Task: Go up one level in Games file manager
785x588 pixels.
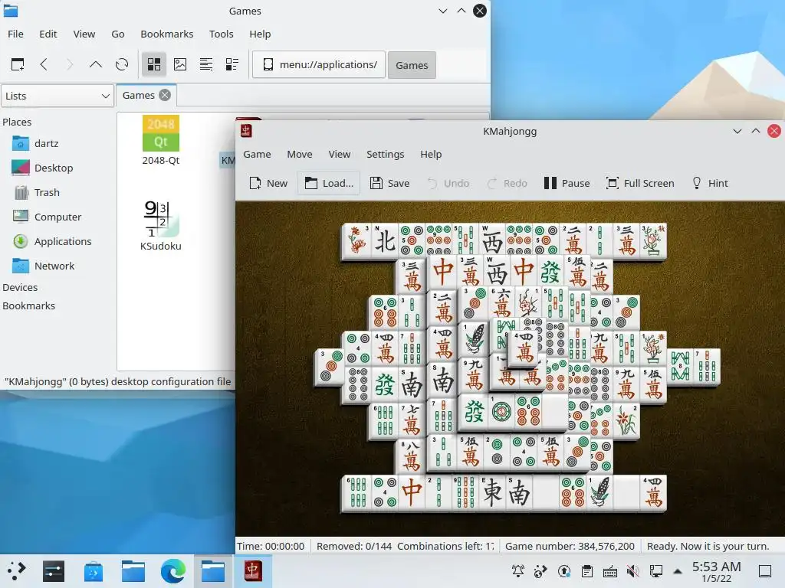Action: pos(96,64)
